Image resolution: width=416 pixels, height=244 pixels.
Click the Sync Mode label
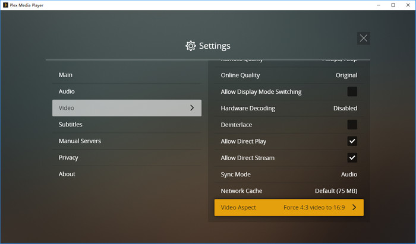coord(235,175)
